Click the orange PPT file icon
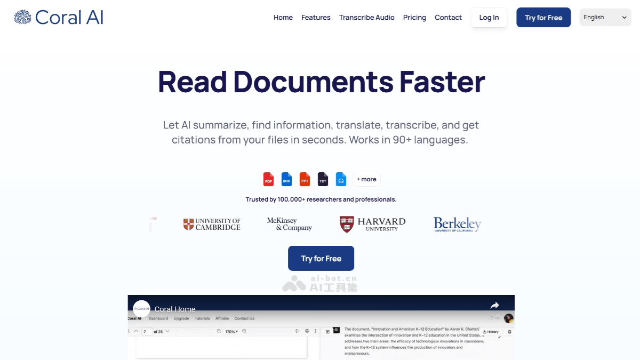This screenshot has height=360, width=640. 305,179
